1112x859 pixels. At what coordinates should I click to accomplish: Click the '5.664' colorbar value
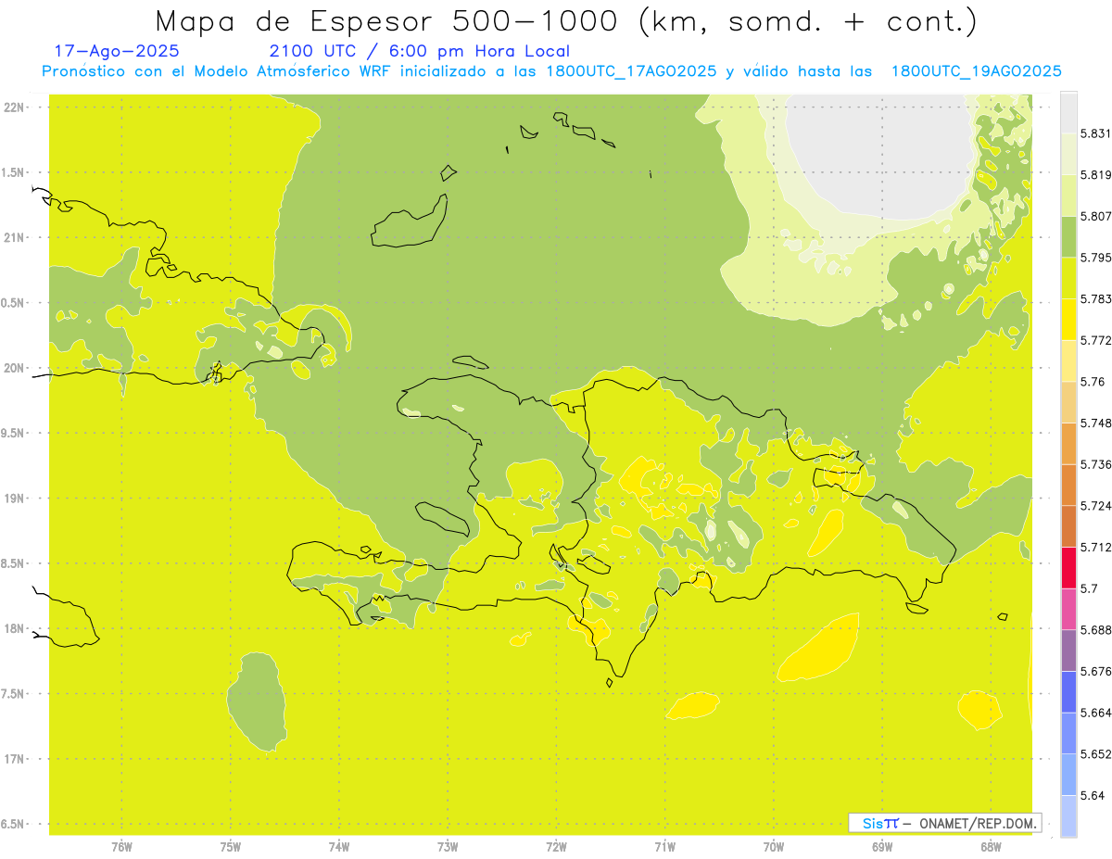coord(1096,713)
